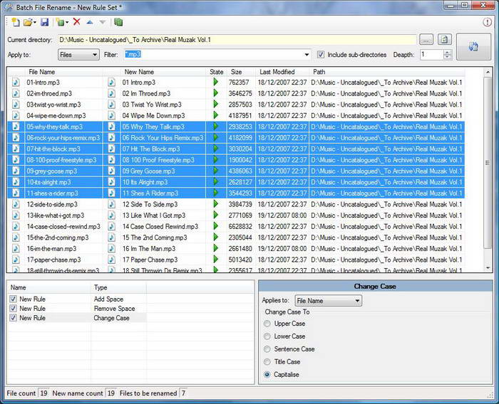Click the save floppy disk icon
Image resolution: width=499 pixels, height=404 pixels.
[45, 23]
